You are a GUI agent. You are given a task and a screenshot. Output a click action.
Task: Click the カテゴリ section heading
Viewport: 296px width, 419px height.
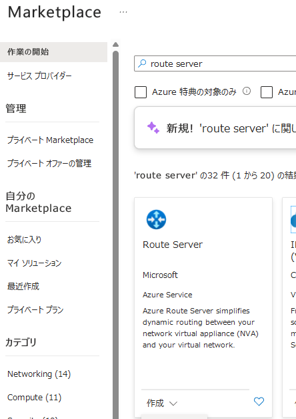21,342
